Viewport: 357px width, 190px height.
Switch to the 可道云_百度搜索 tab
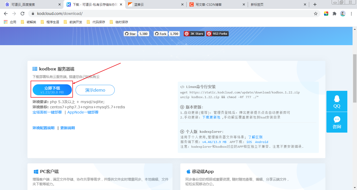(33, 4)
